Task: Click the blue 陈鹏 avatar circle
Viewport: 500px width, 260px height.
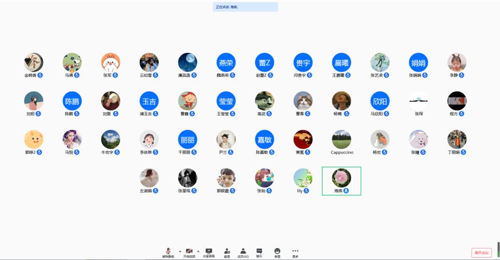Action: pos(72,101)
